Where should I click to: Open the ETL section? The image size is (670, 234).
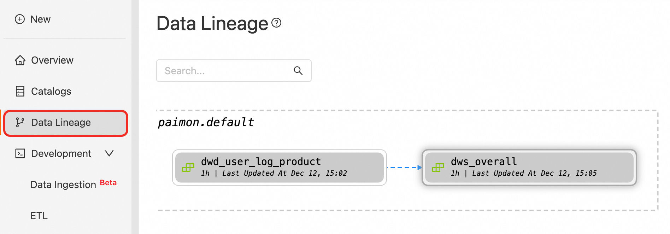(39, 215)
